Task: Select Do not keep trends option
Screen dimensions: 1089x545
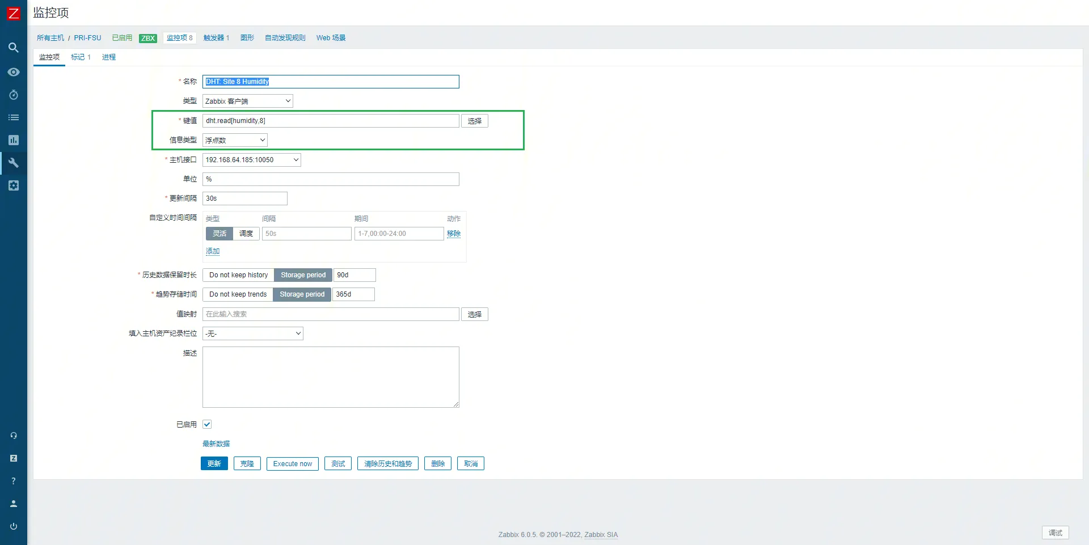Action: [238, 294]
